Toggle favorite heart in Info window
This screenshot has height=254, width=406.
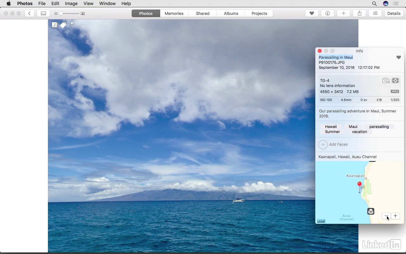click(399, 57)
